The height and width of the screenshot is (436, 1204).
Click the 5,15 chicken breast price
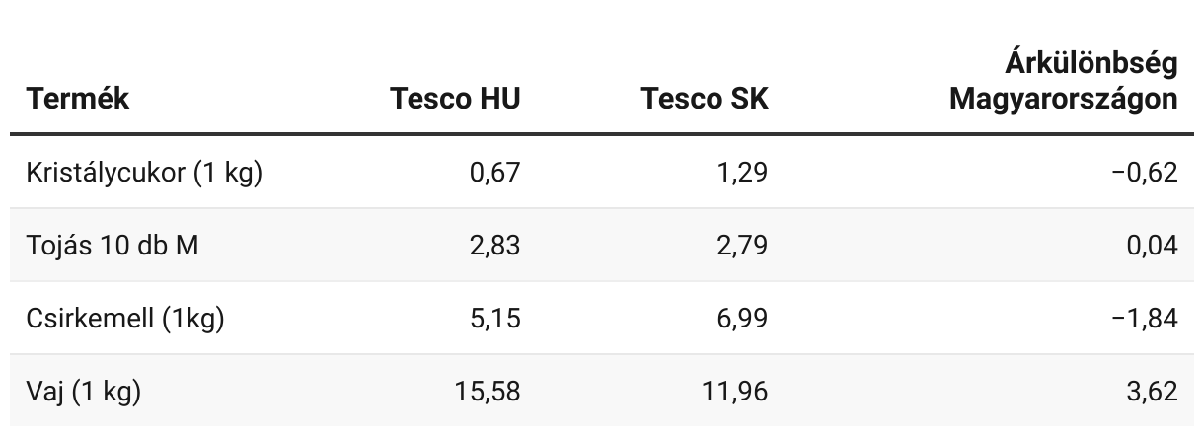(494, 318)
